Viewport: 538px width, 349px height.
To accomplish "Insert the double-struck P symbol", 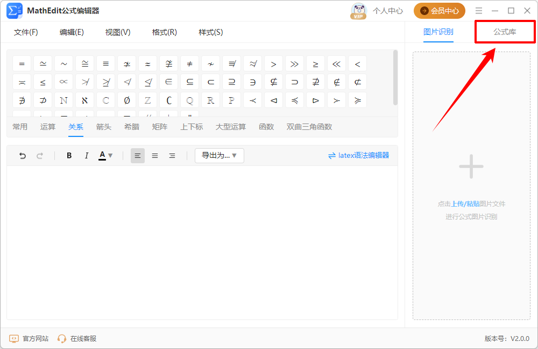I will point(231,100).
